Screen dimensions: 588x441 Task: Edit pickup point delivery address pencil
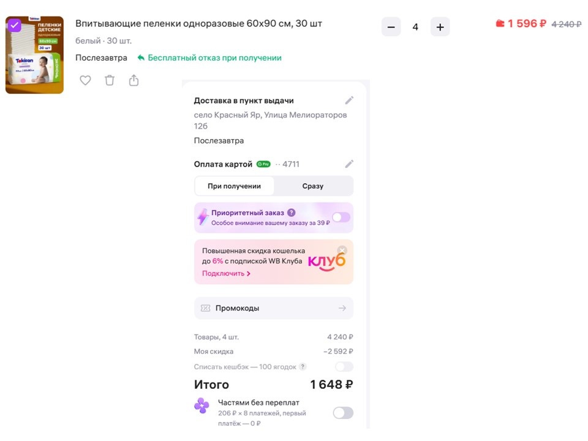pyautogui.click(x=349, y=100)
